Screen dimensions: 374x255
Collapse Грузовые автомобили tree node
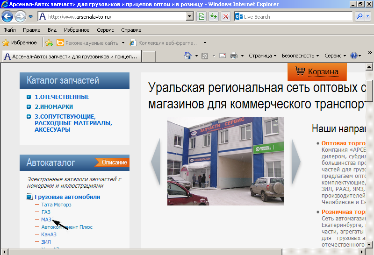click(29, 197)
